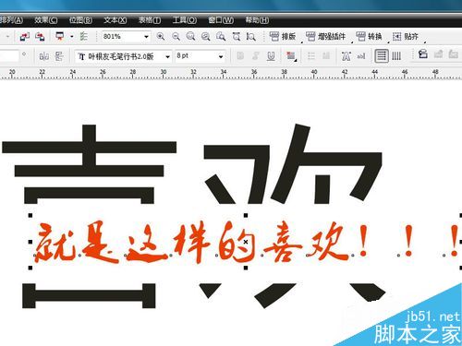Toggle Underline text formatting
Viewport: 462px width, 346px height.
271,56
